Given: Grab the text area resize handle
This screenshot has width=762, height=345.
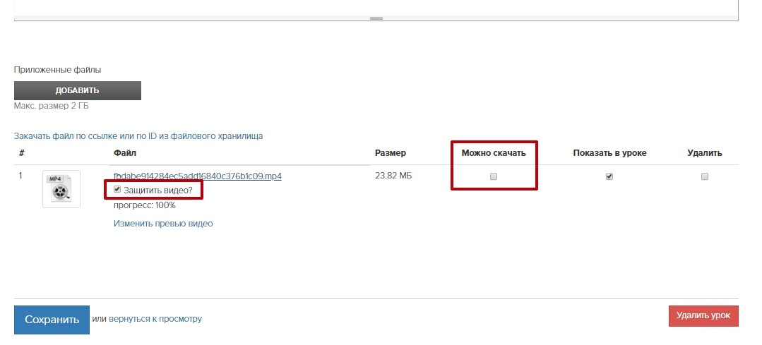Looking at the screenshot, I should click(x=376, y=18).
